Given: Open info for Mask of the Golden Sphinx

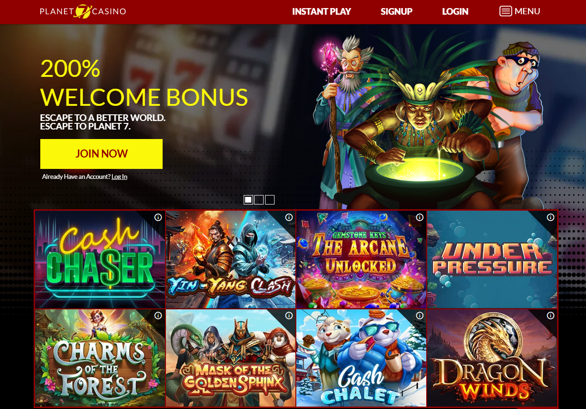Looking at the screenshot, I should coord(289,316).
